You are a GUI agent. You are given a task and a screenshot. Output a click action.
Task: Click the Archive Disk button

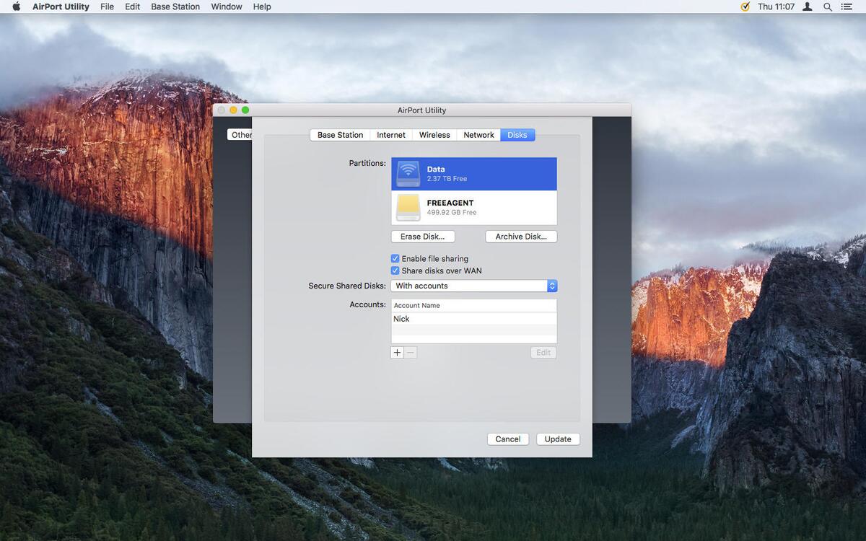tap(520, 237)
